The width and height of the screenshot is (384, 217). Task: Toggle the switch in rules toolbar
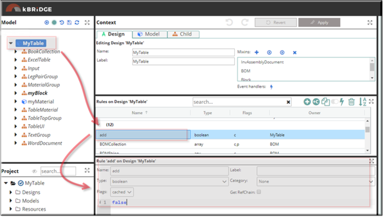tap(335, 102)
